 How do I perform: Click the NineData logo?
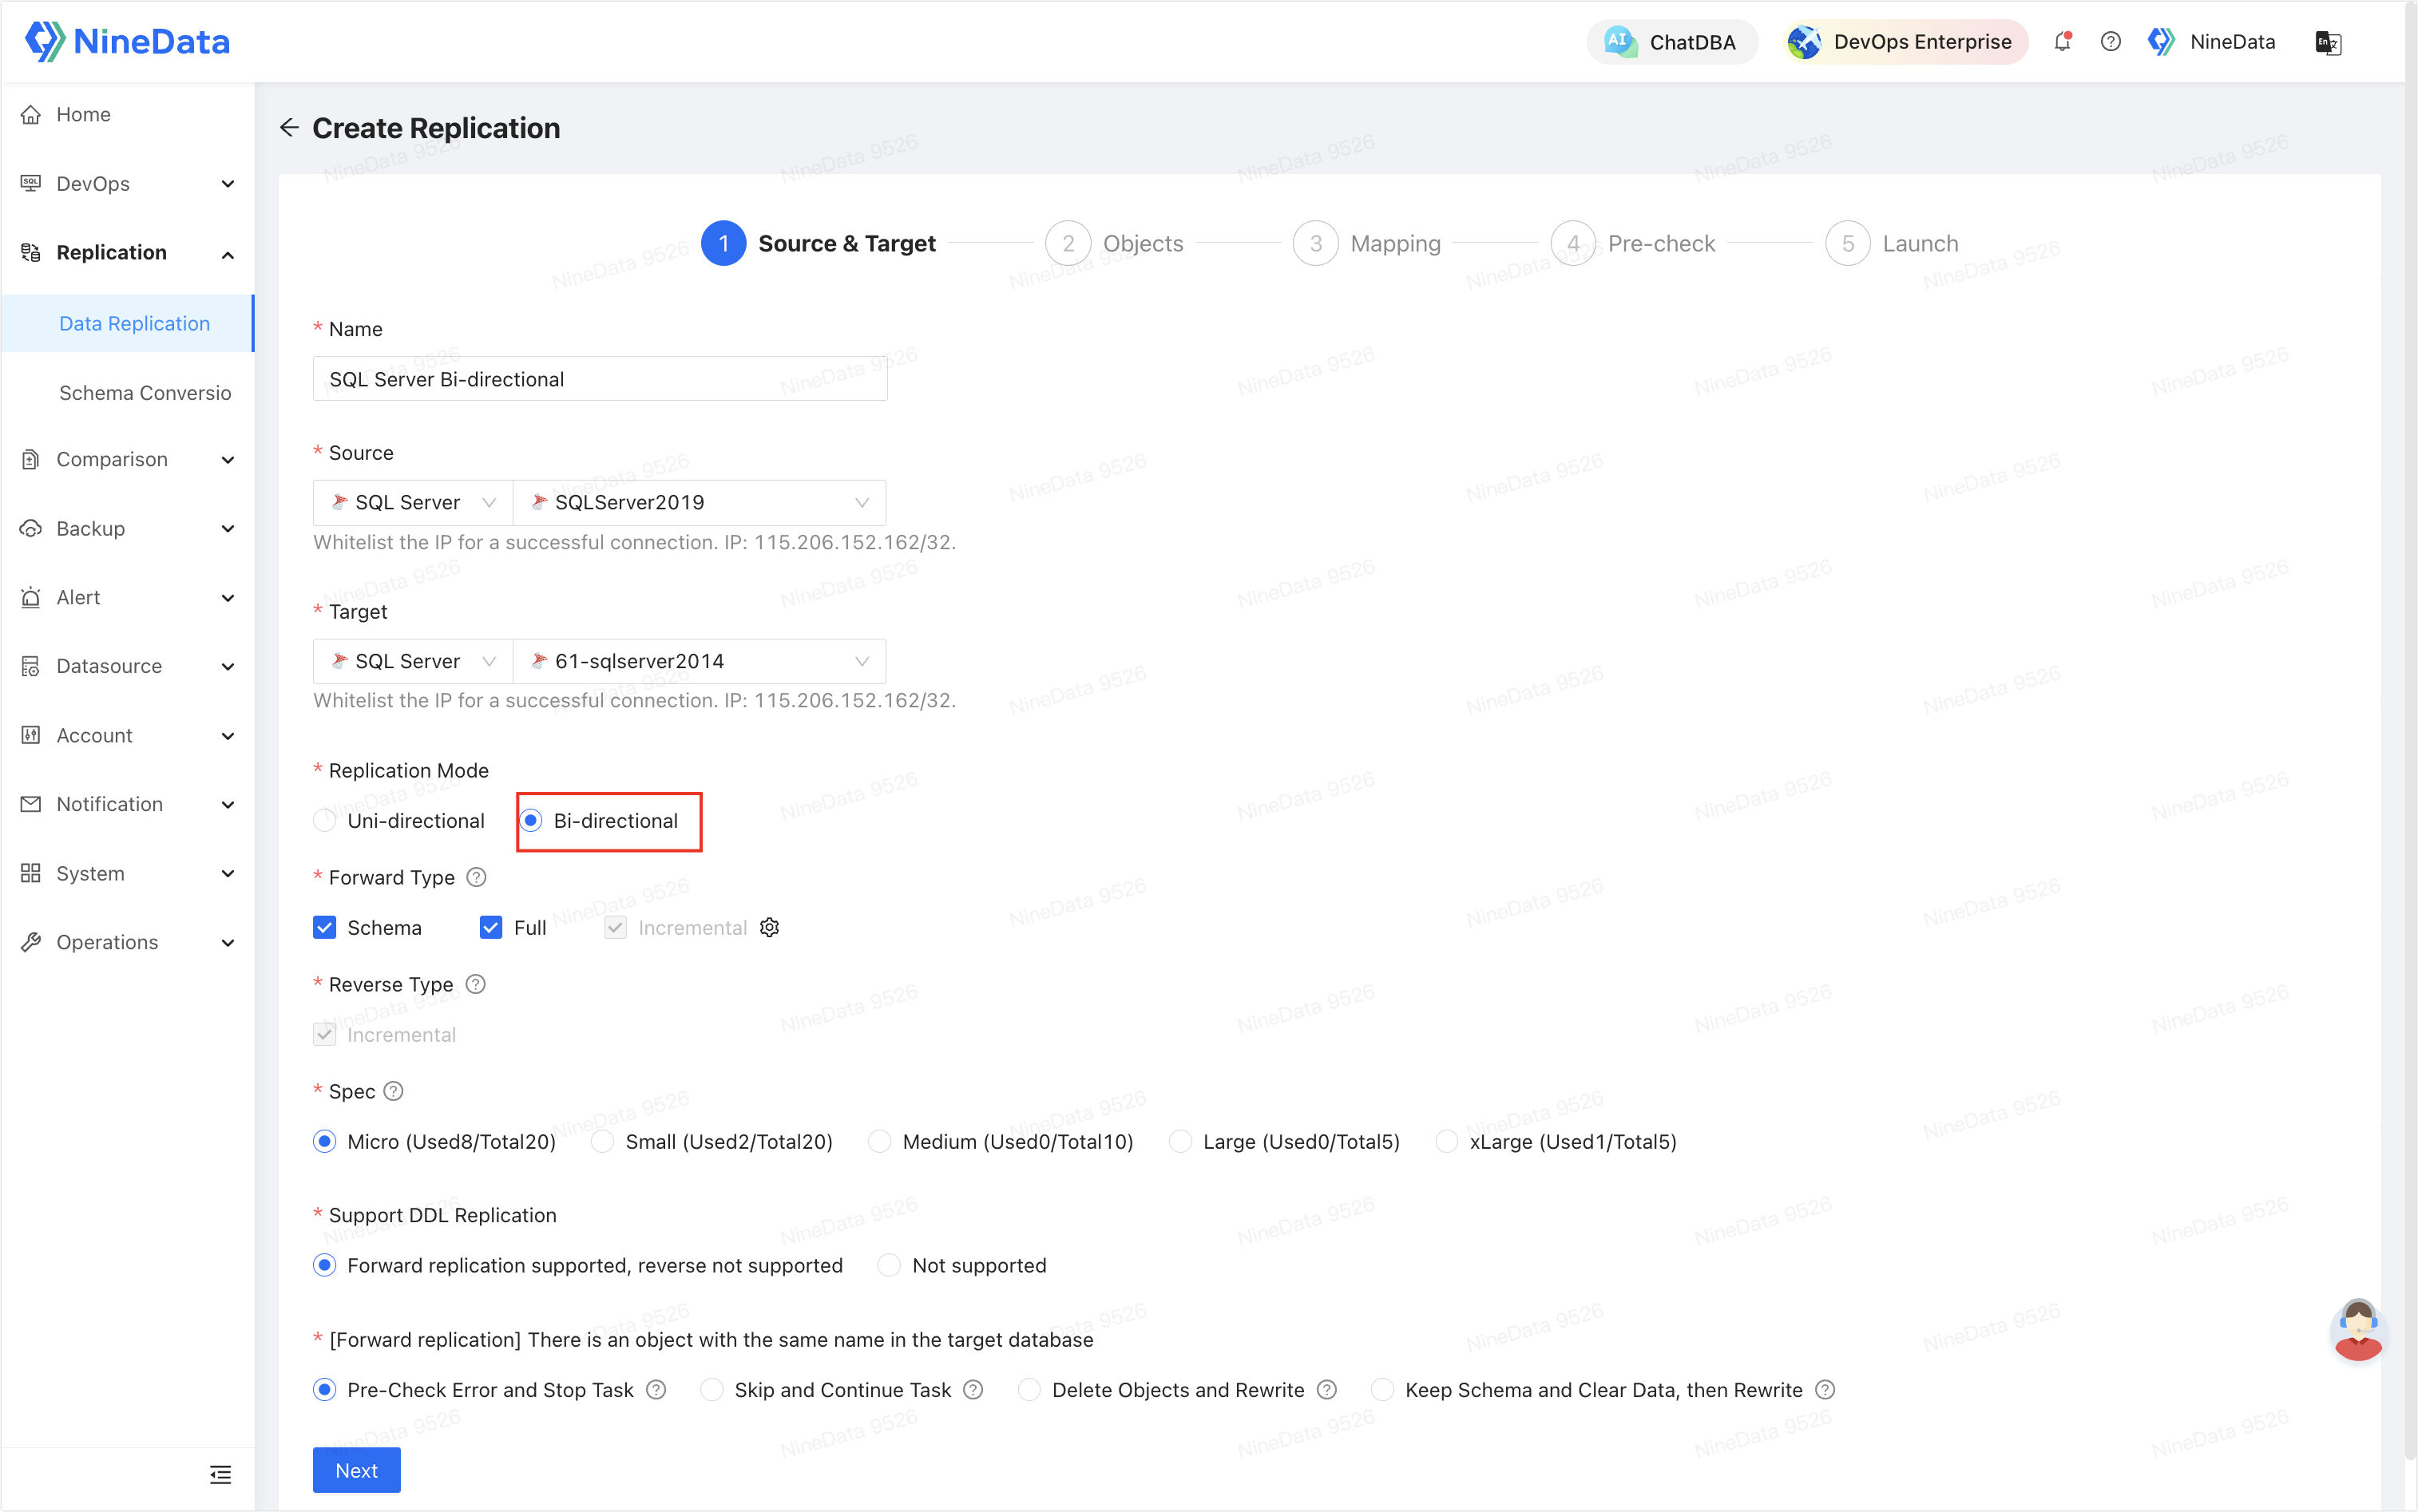[x=127, y=41]
